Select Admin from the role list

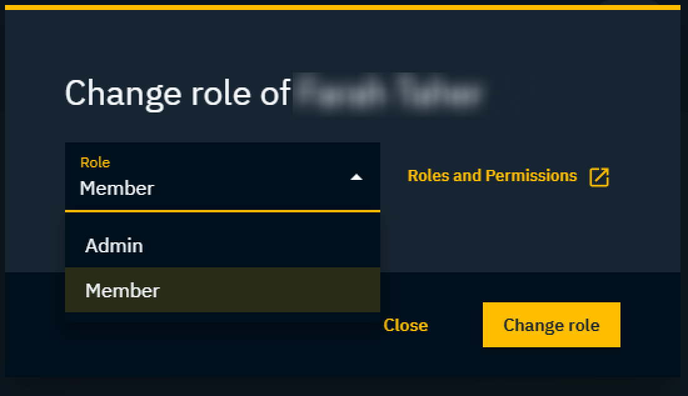pos(114,245)
